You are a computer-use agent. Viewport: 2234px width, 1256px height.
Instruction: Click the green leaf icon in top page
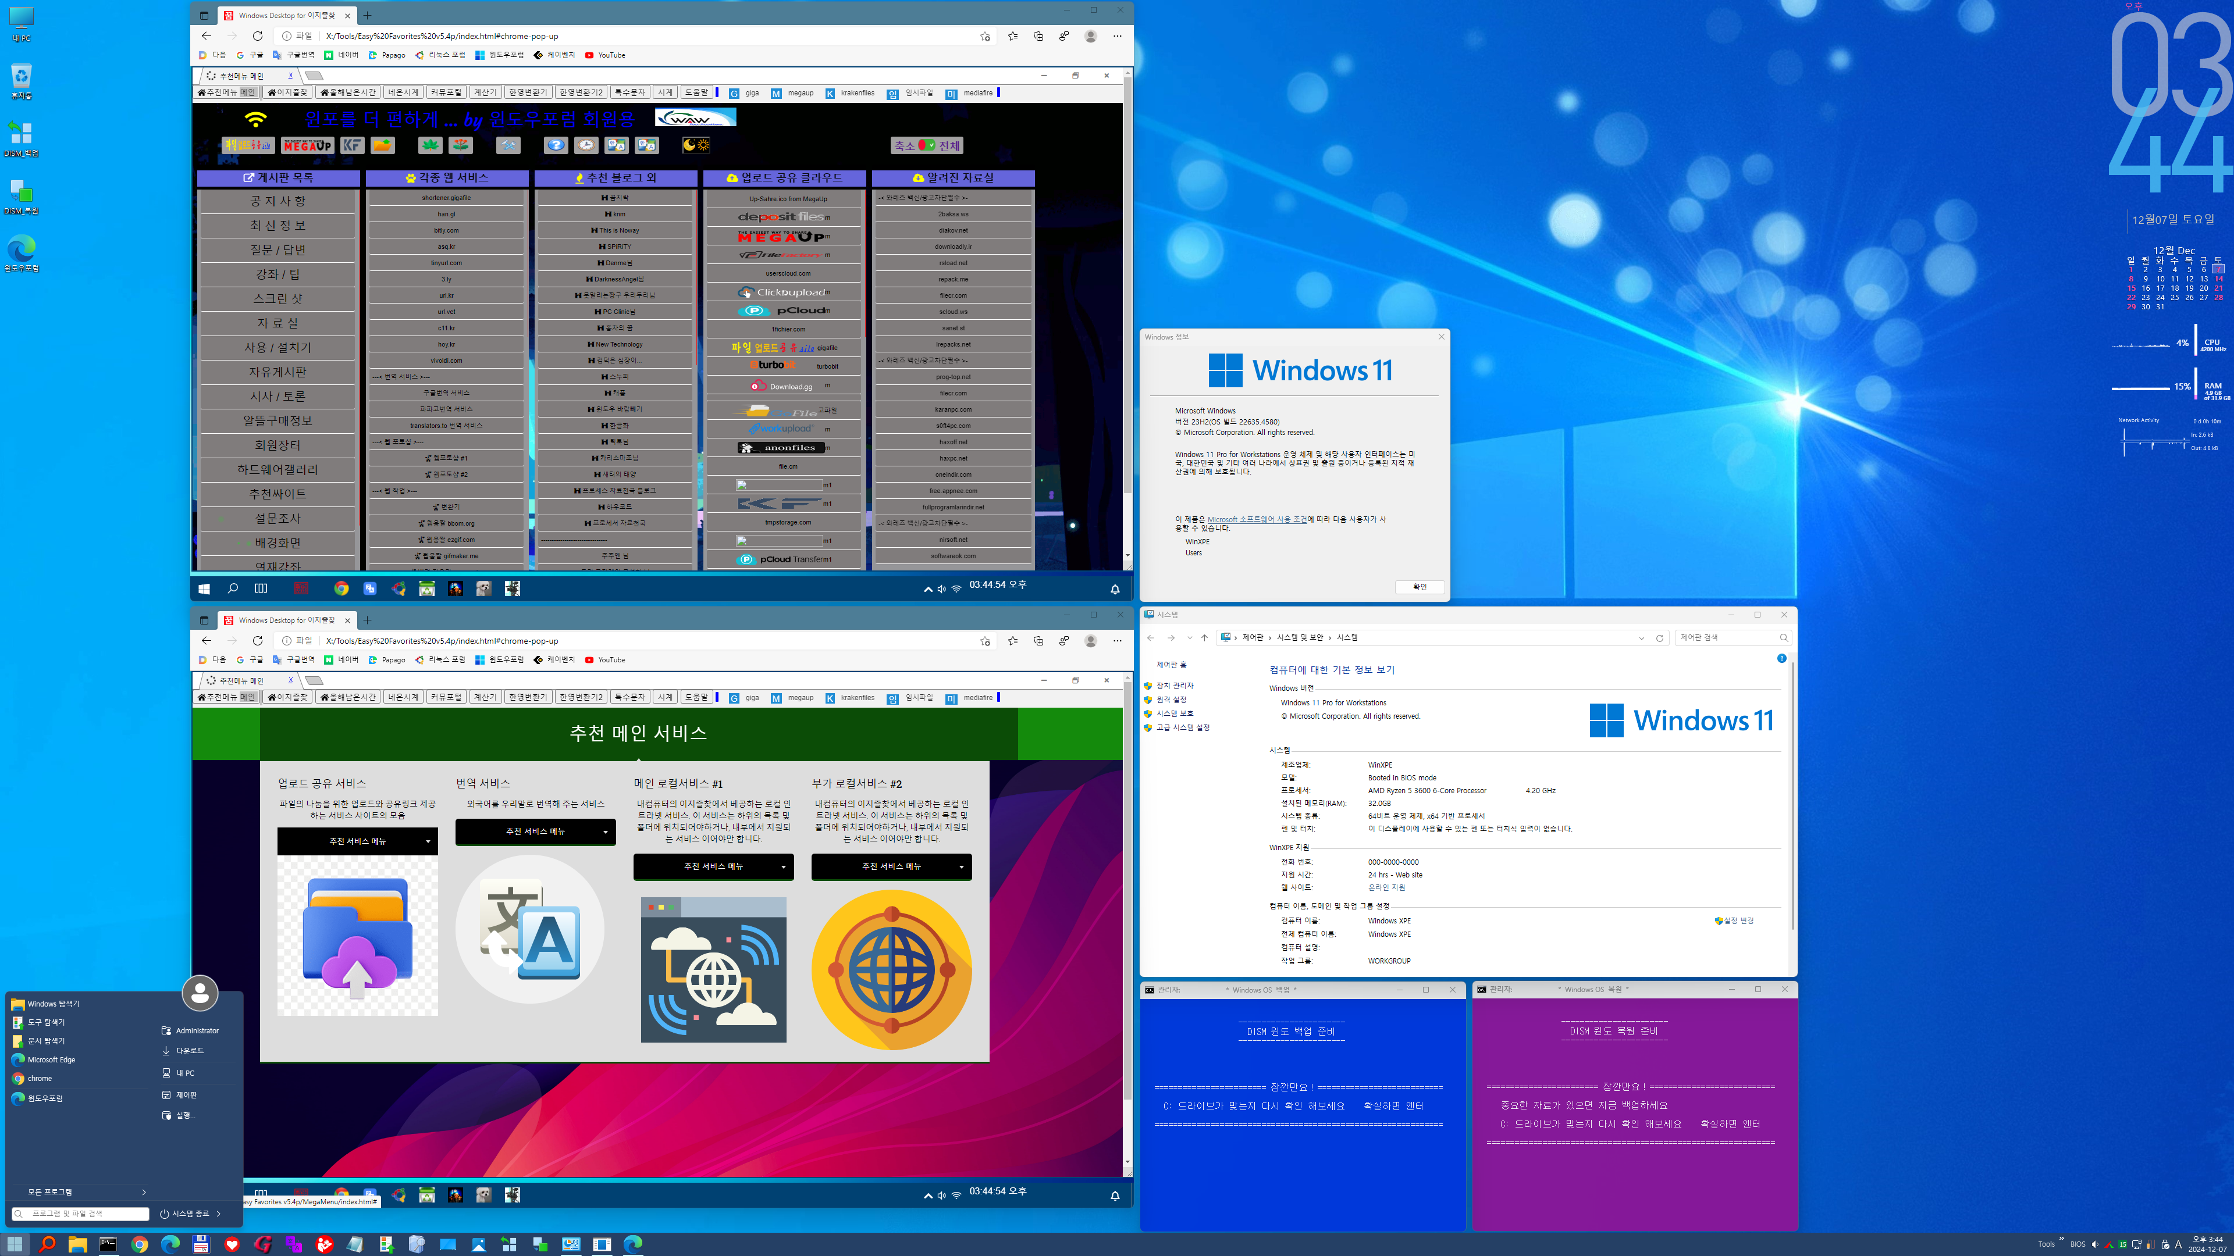(430, 145)
